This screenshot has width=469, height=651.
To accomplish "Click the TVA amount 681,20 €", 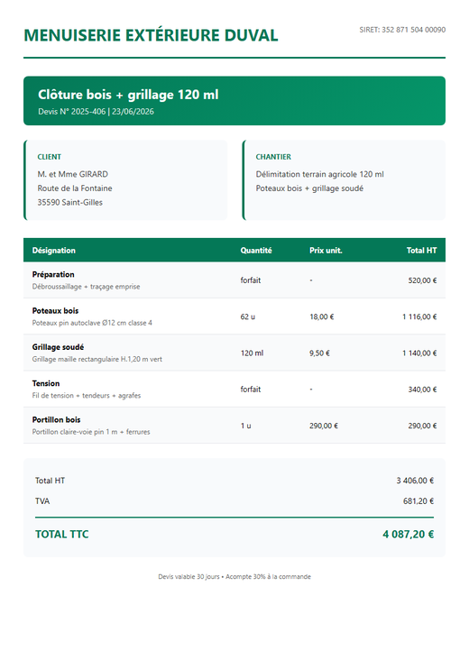I will [x=418, y=501].
